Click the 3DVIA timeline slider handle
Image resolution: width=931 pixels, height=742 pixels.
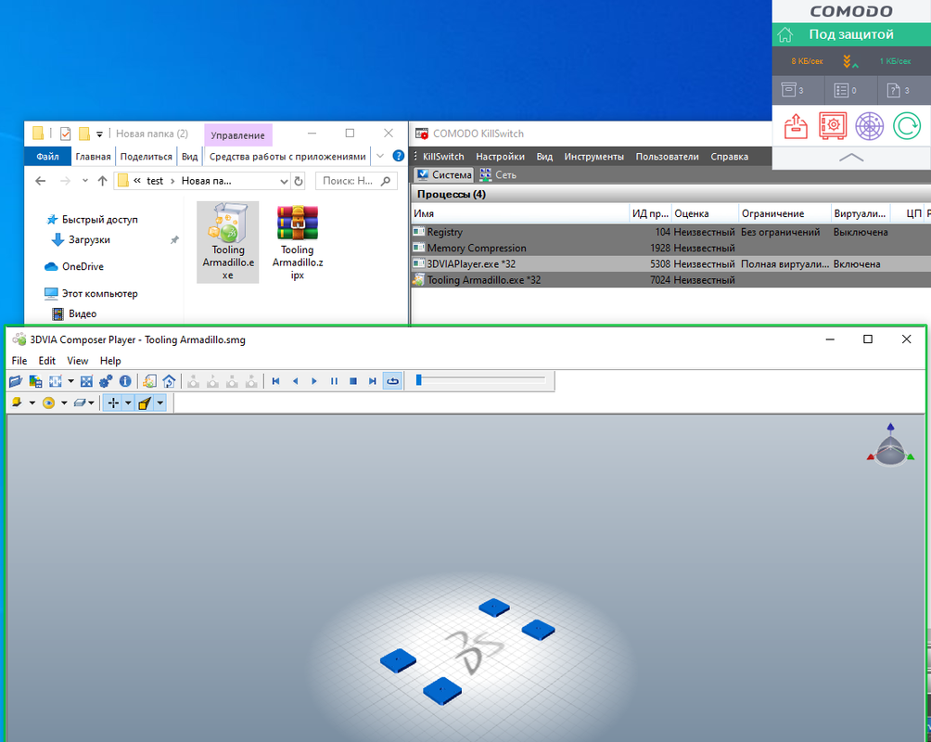(x=418, y=379)
